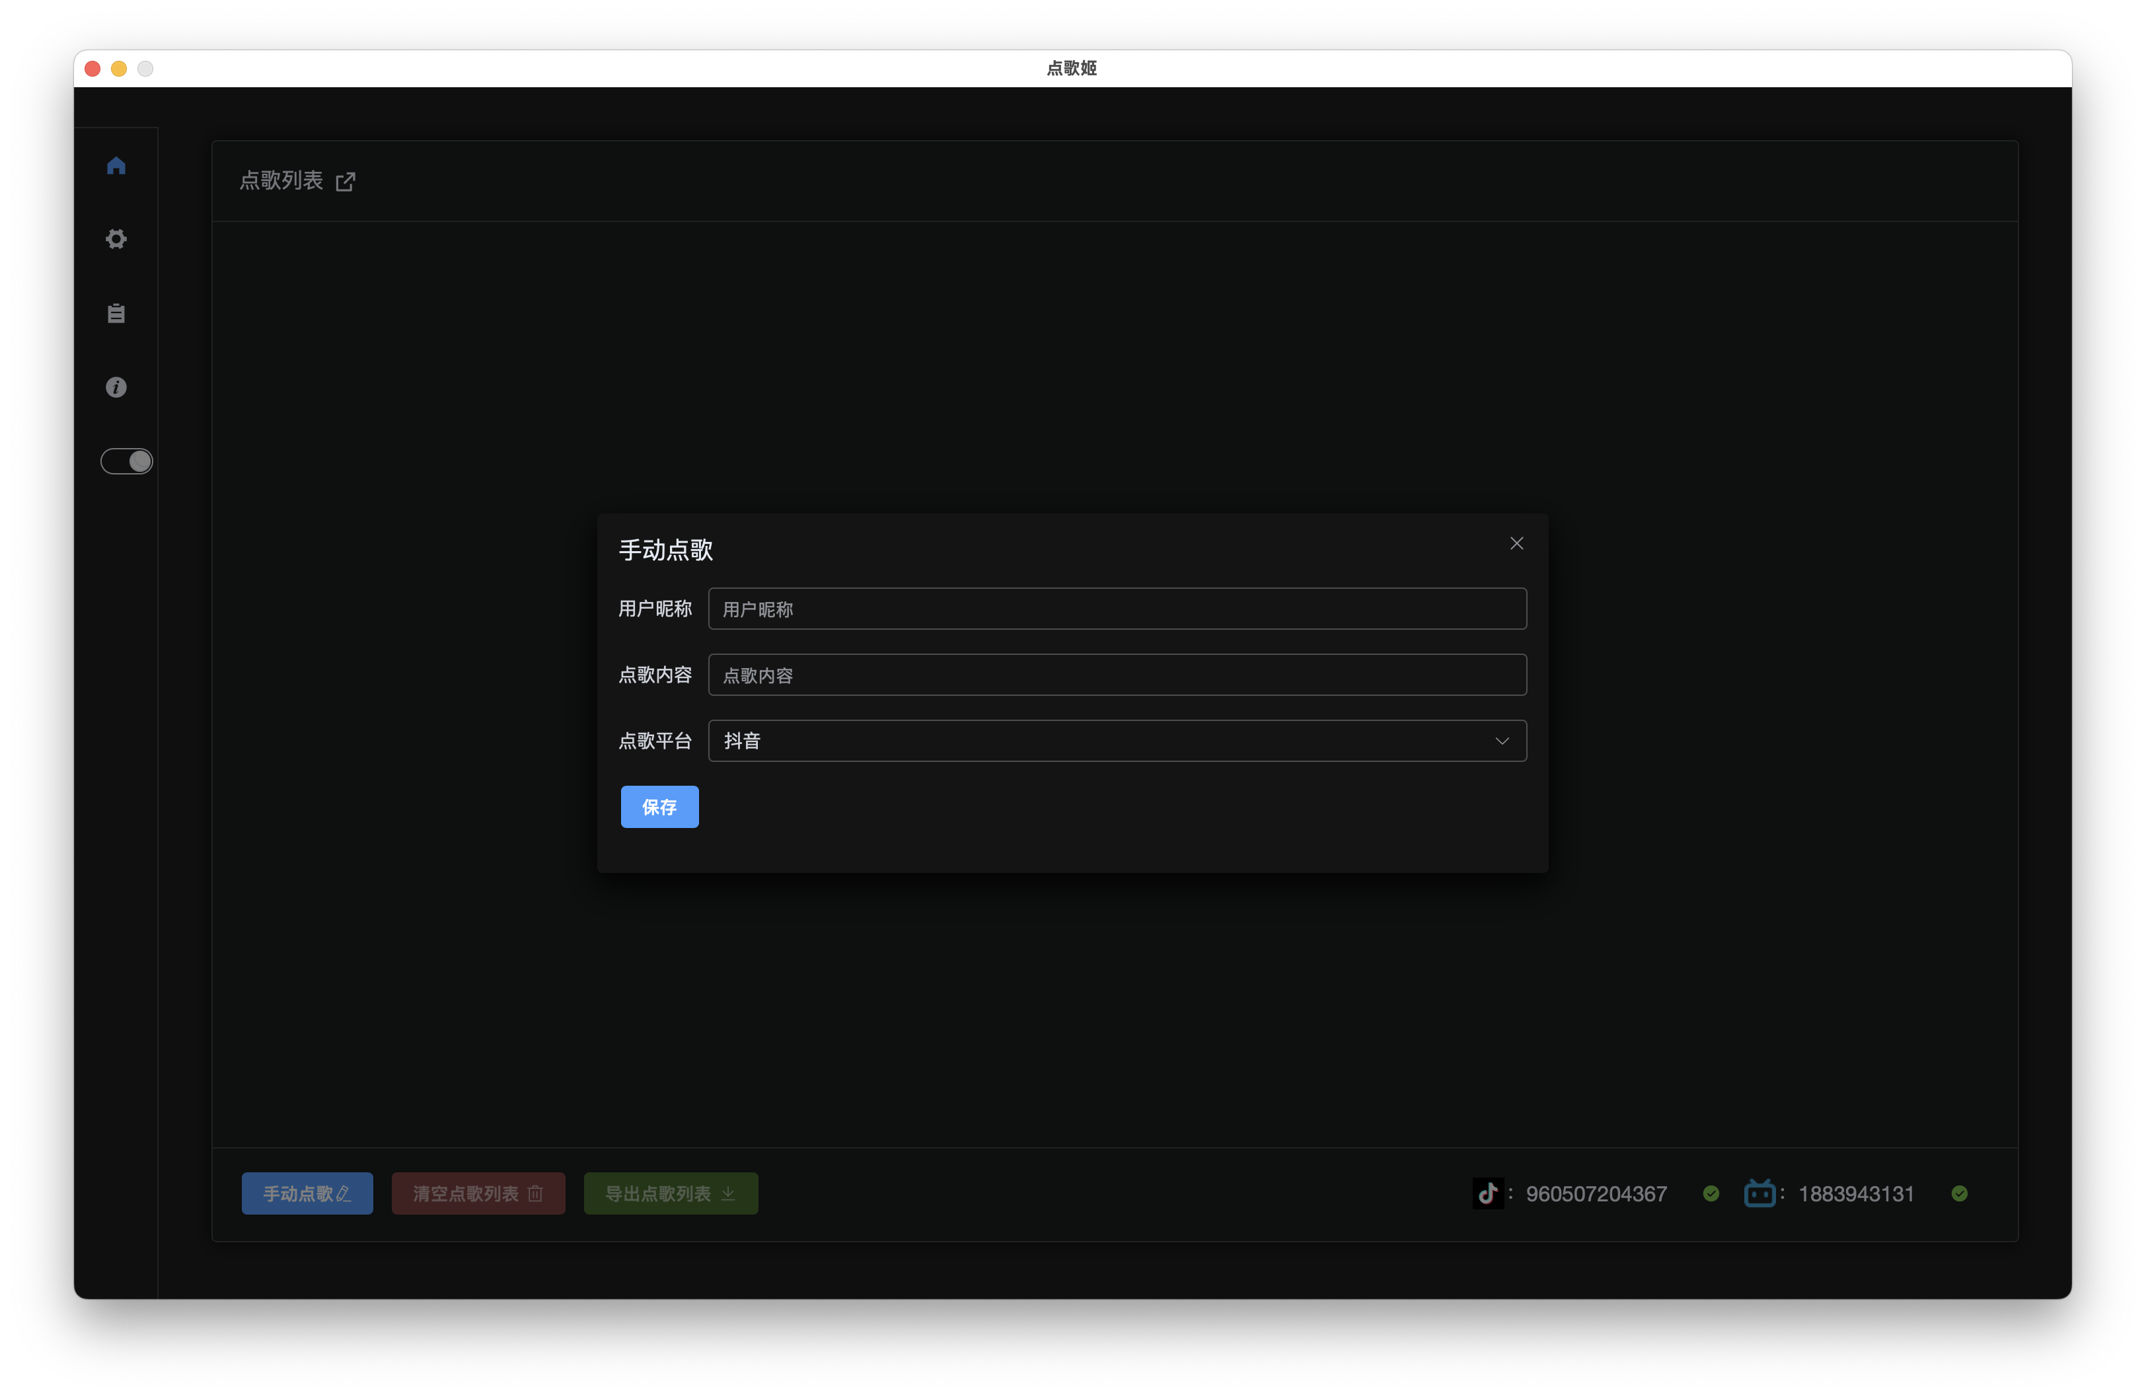Open the 抖音 platform select box
Viewport: 2146px width, 1397px height.
[1082, 740]
